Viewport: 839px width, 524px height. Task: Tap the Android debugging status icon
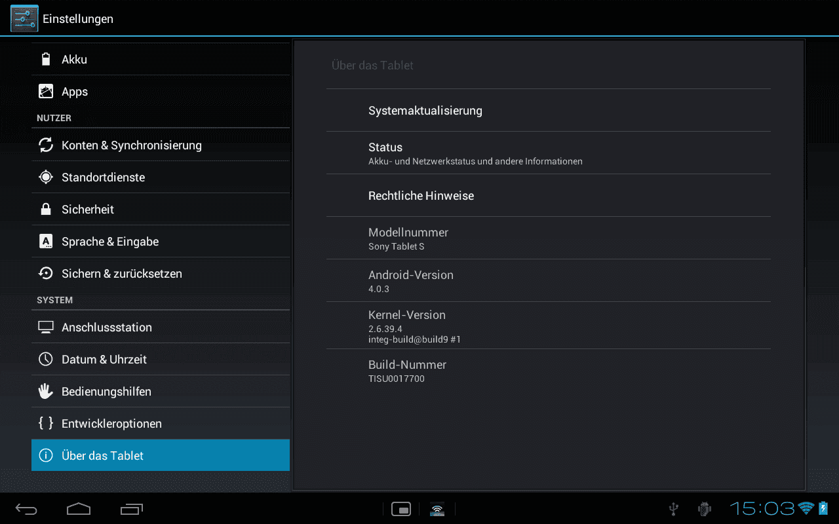705,508
